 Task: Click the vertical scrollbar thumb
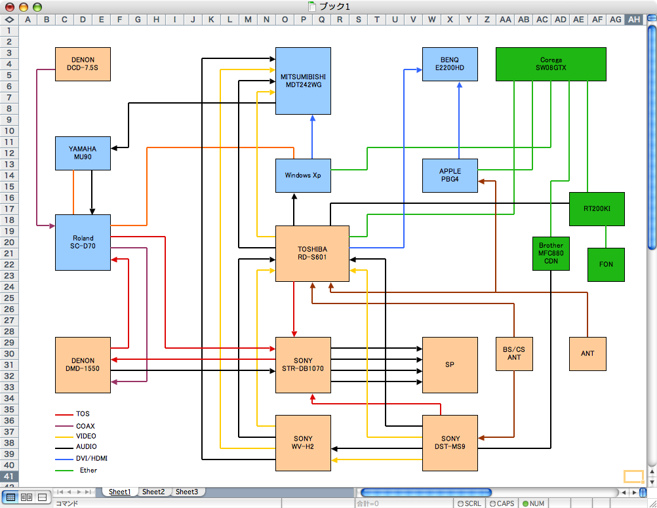tap(652, 138)
